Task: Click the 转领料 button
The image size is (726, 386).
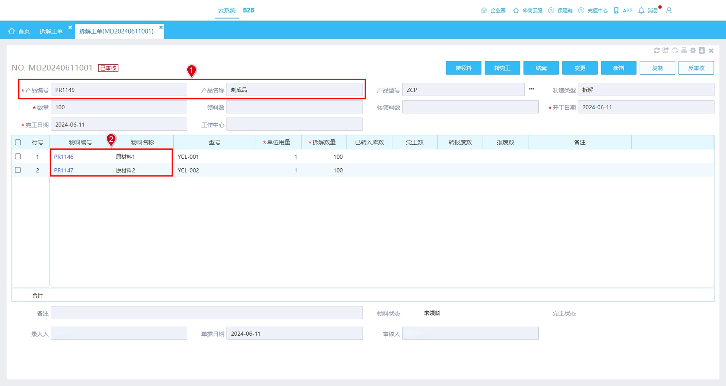Action: [x=463, y=68]
